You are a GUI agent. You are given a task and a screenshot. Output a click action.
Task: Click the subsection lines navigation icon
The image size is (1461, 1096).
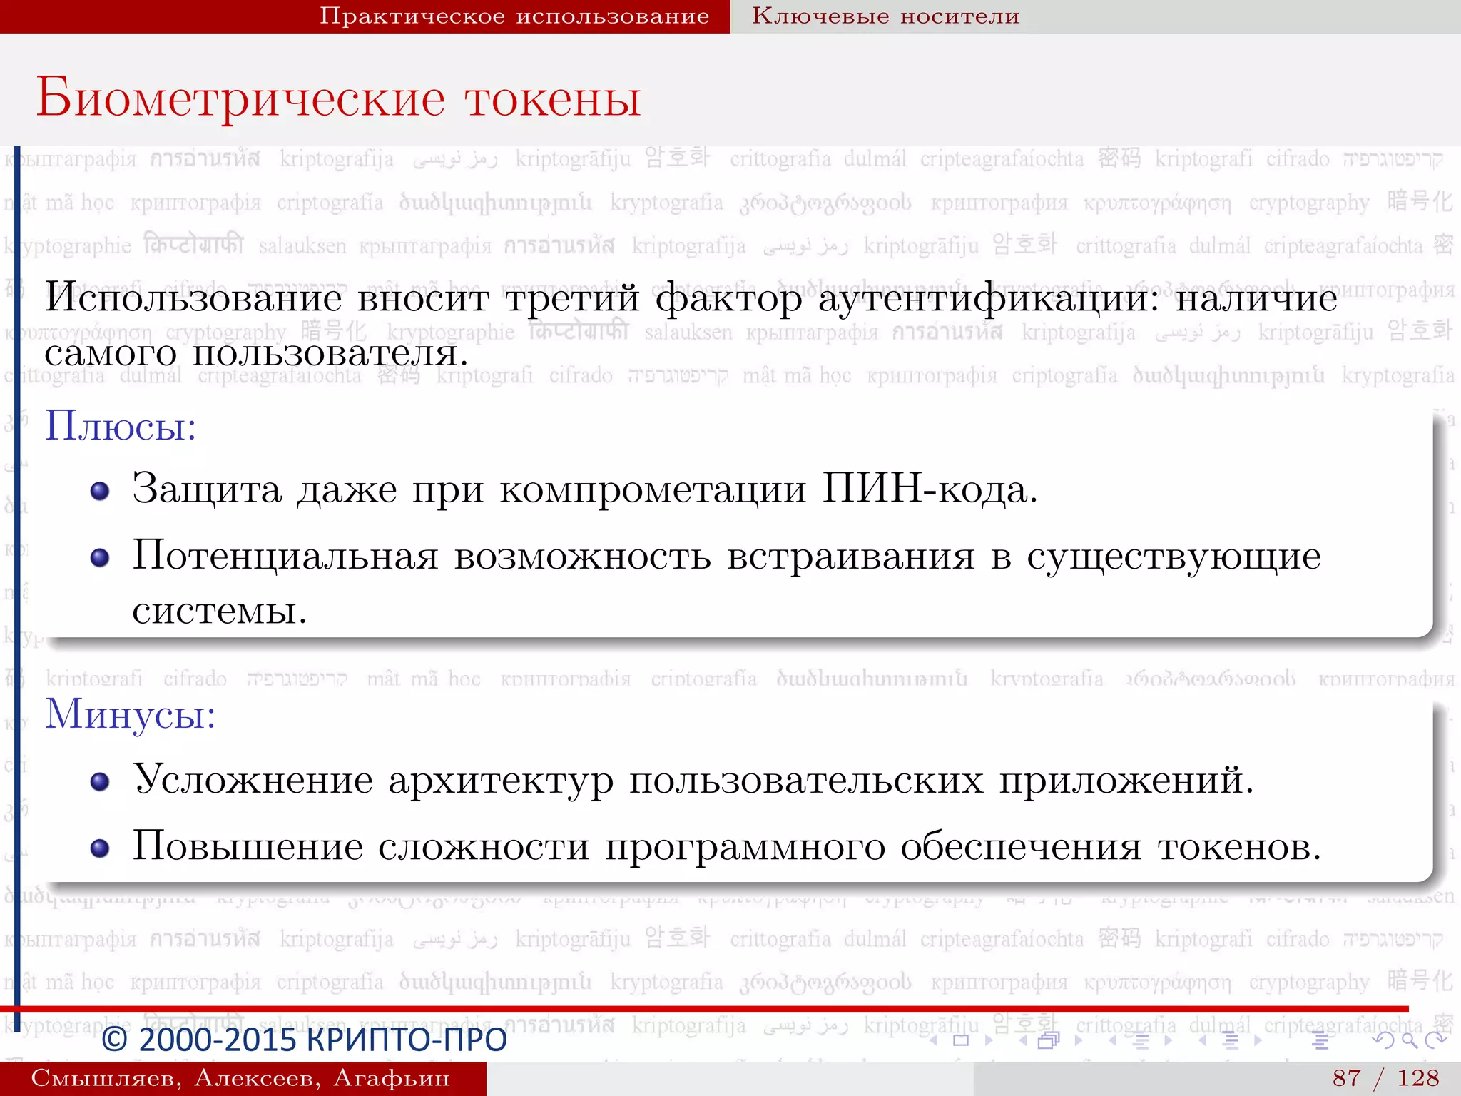(1141, 1040)
